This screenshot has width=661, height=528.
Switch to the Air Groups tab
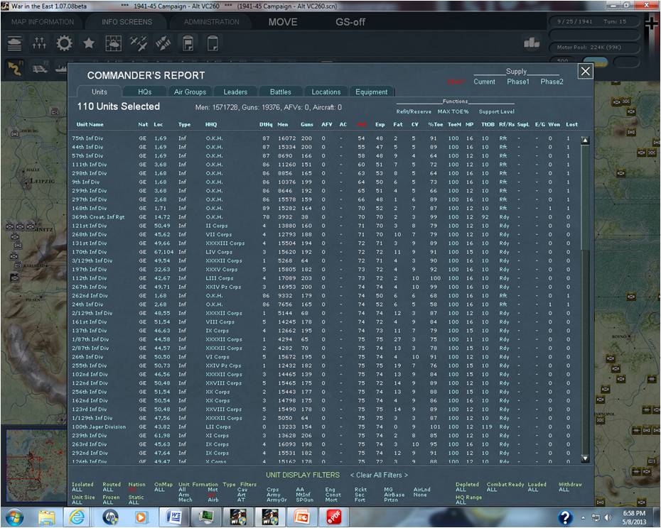(x=190, y=92)
